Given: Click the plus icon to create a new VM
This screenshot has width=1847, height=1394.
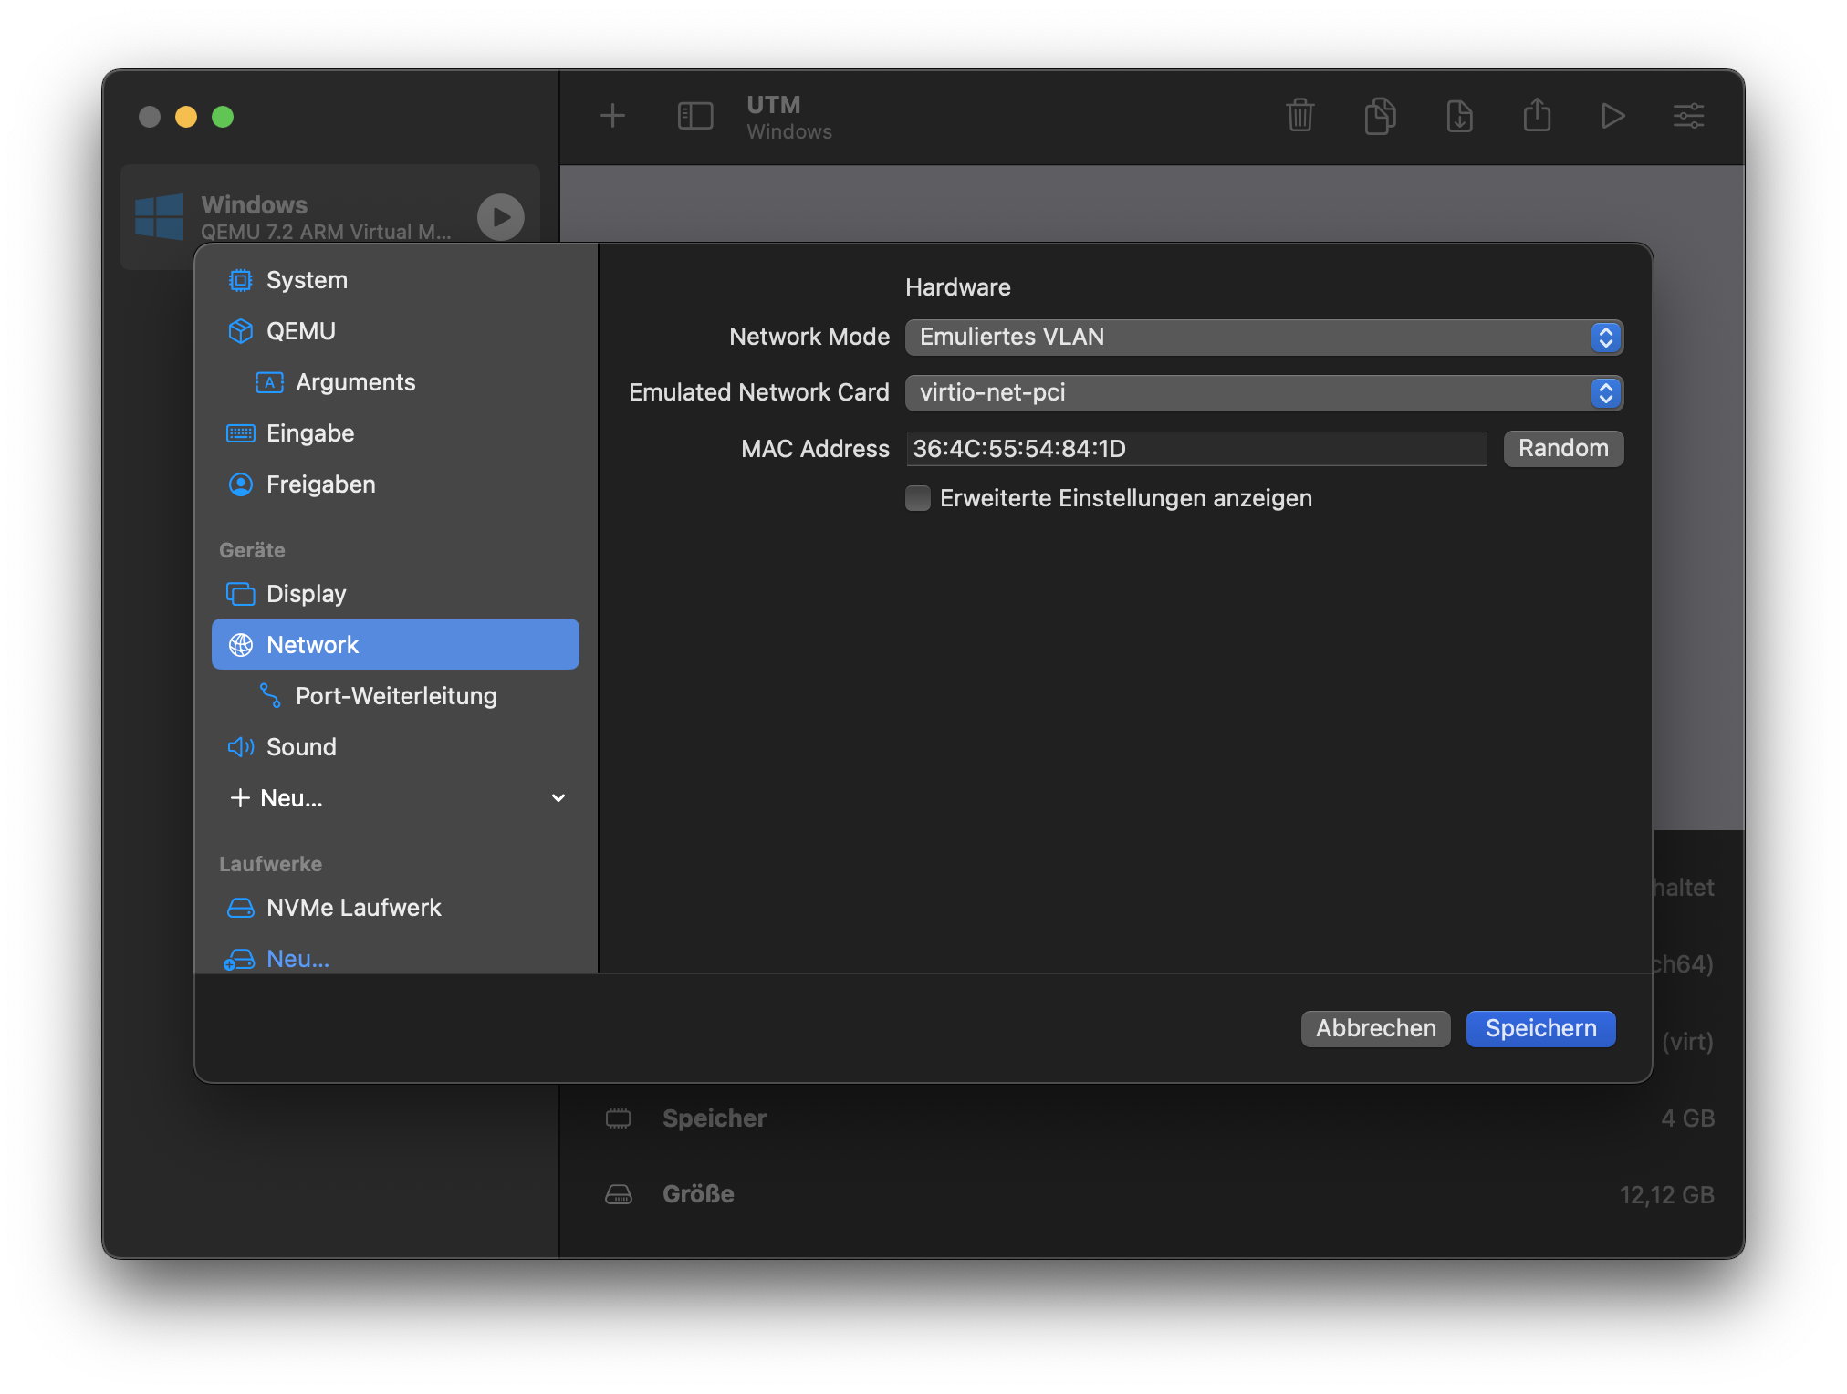Looking at the screenshot, I should 612,116.
